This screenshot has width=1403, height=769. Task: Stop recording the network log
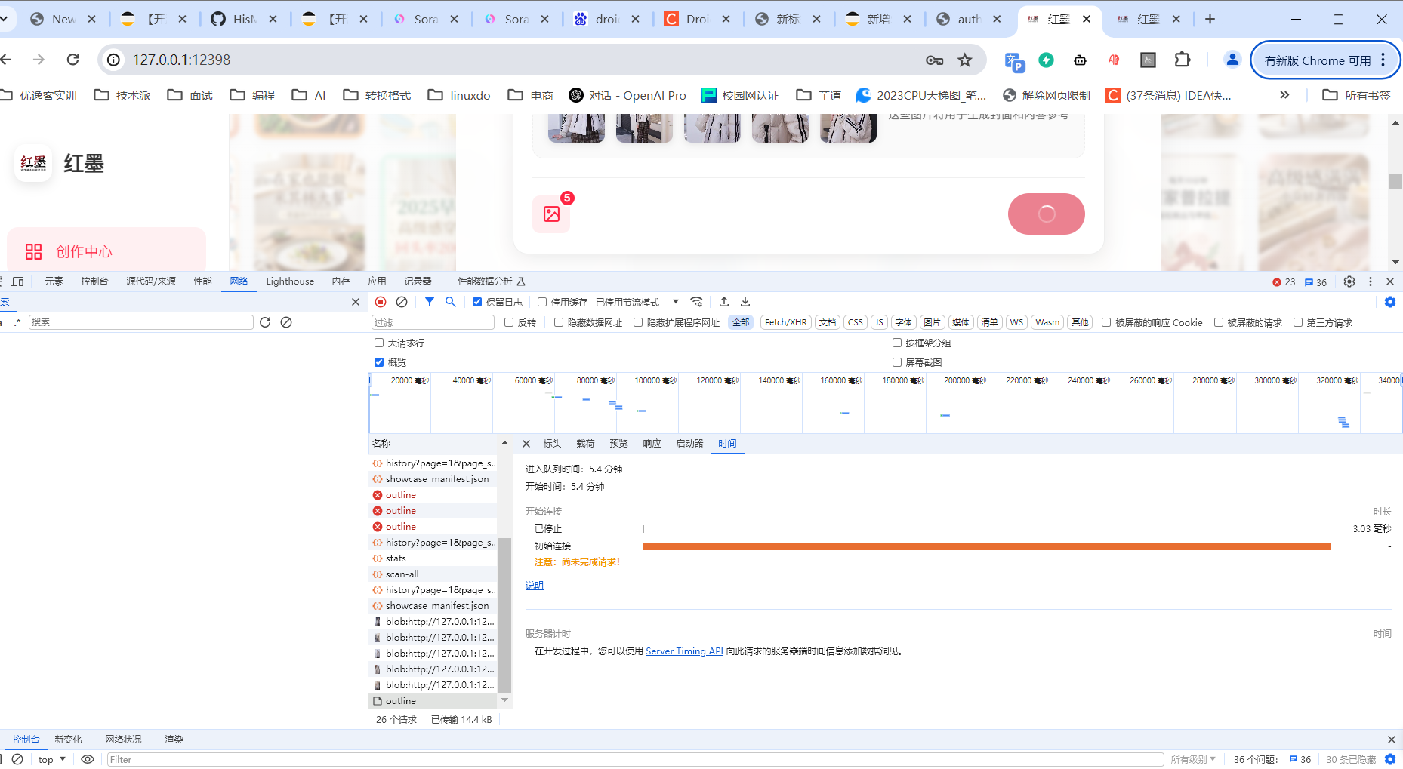pos(381,302)
